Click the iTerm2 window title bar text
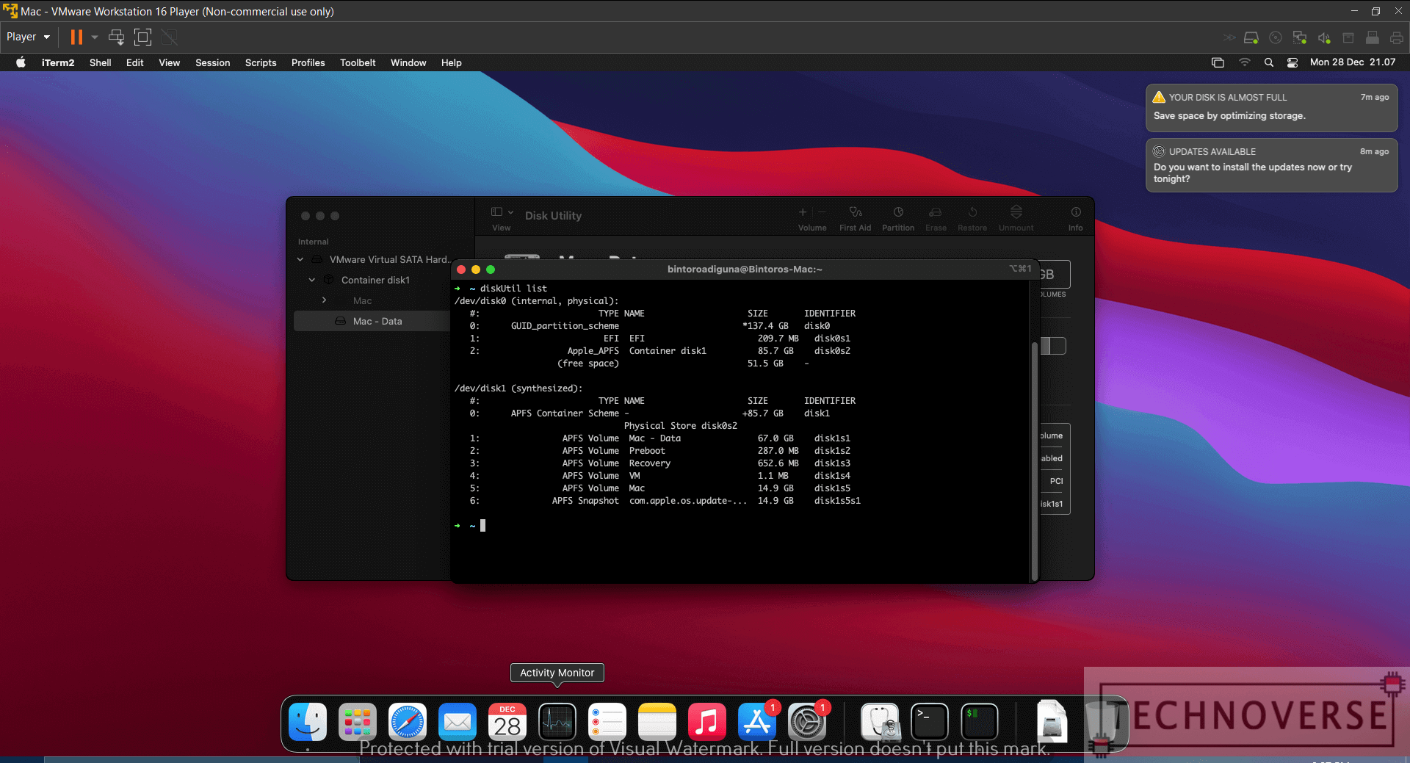Screen dimensions: 1410x763 (x=745, y=270)
